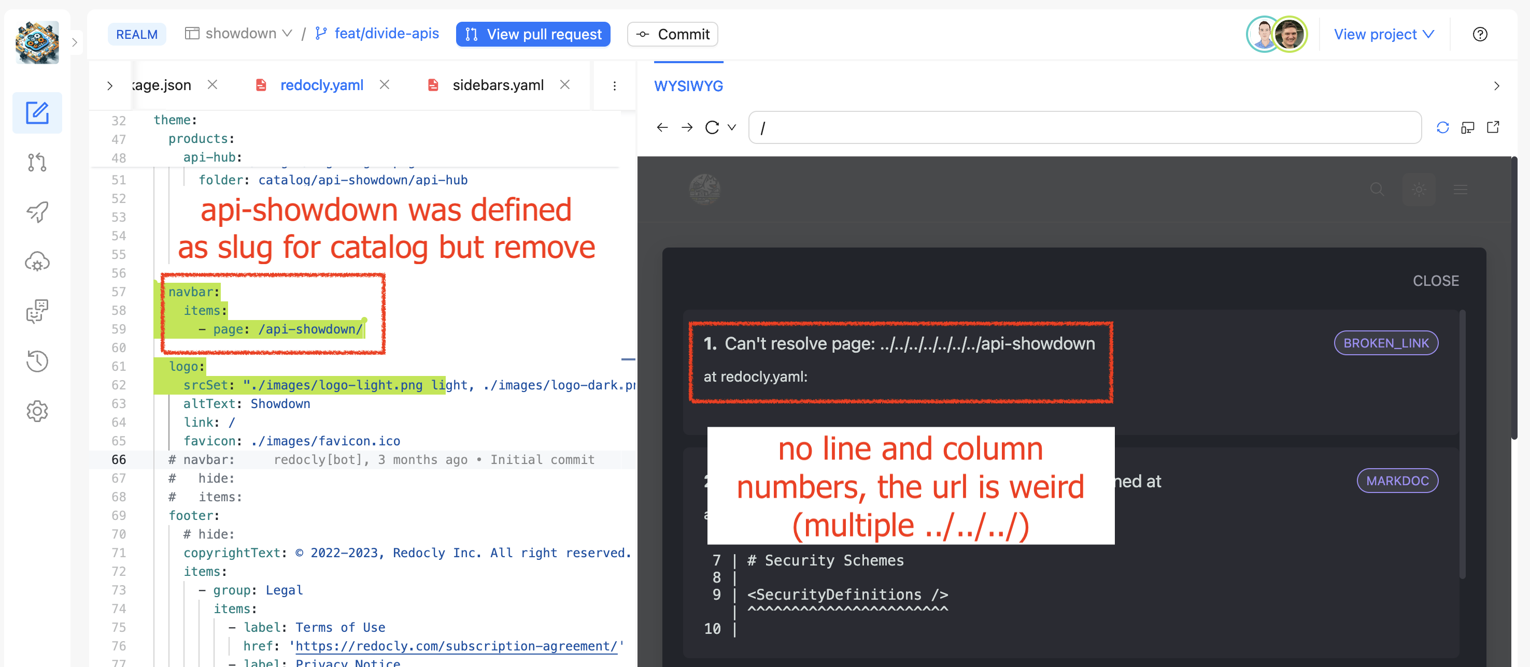This screenshot has height=667, width=1530.
Task: Click the collaborator avatars
Action: [1277, 34]
